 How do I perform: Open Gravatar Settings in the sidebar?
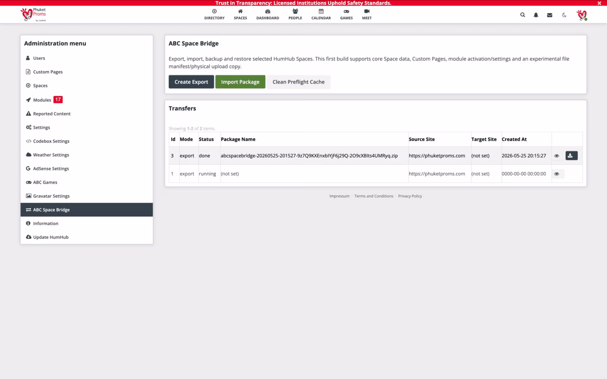pyautogui.click(x=87, y=196)
